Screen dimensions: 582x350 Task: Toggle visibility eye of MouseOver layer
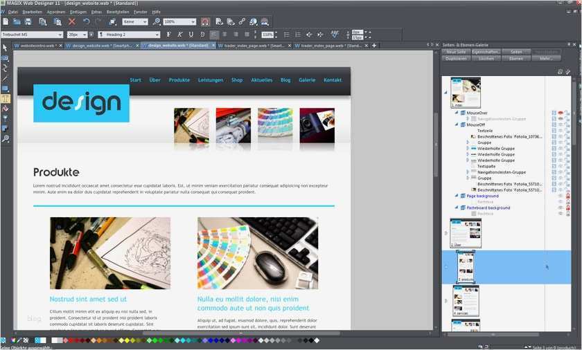click(x=561, y=113)
